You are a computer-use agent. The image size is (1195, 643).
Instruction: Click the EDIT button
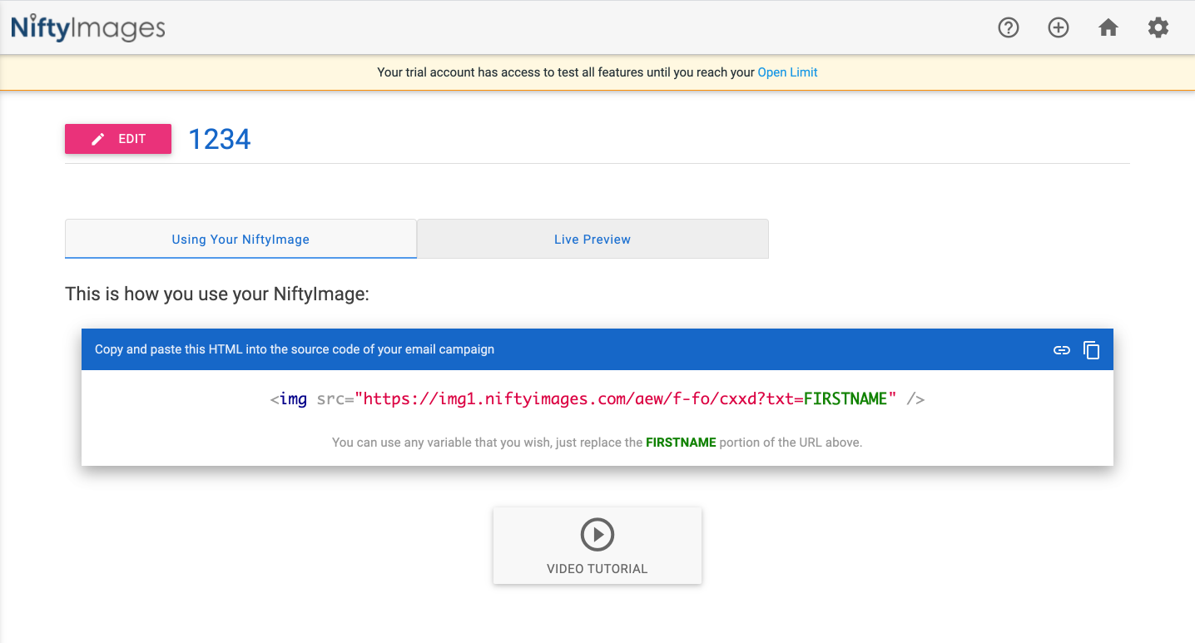pyautogui.click(x=118, y=139)
